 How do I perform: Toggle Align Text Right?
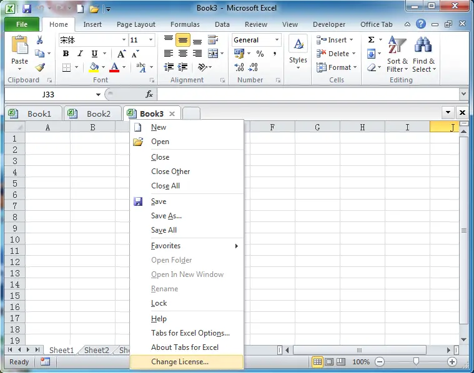(197, 54)
